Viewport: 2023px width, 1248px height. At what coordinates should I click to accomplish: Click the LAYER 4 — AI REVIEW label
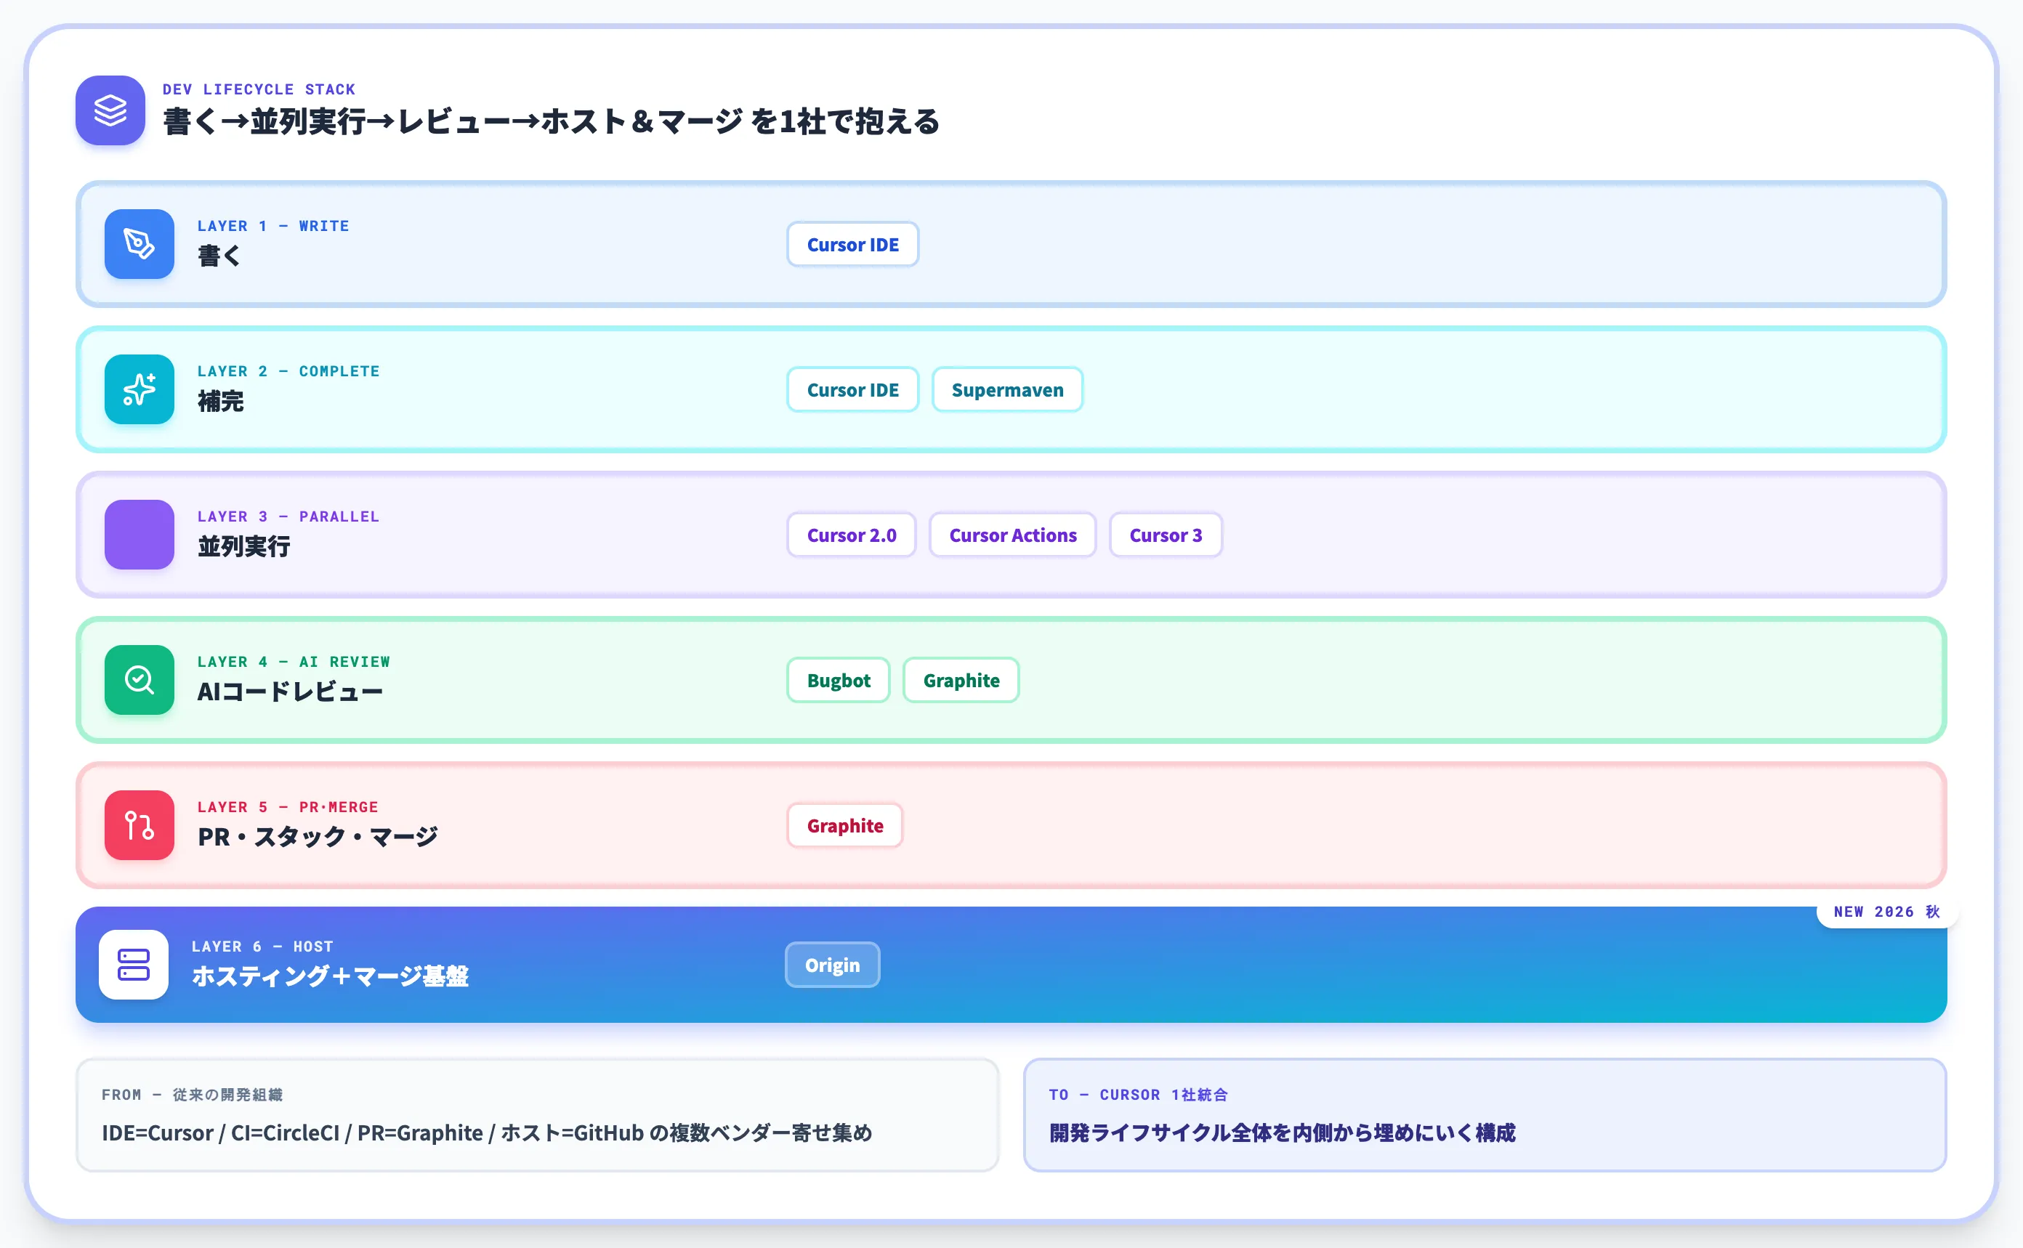click(x=293, y=661)
